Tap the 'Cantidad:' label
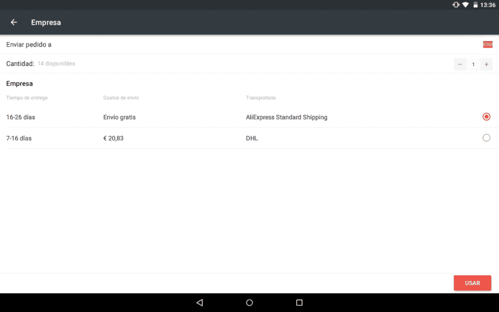Screen dimensions: 499x312 point(20,64)
